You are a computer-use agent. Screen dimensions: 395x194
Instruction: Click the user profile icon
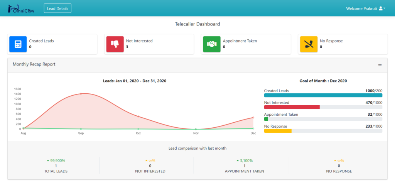click(x=380, y=8)
